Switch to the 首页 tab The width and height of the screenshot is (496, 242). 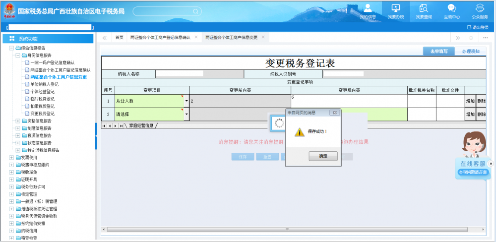coord(119,38)
